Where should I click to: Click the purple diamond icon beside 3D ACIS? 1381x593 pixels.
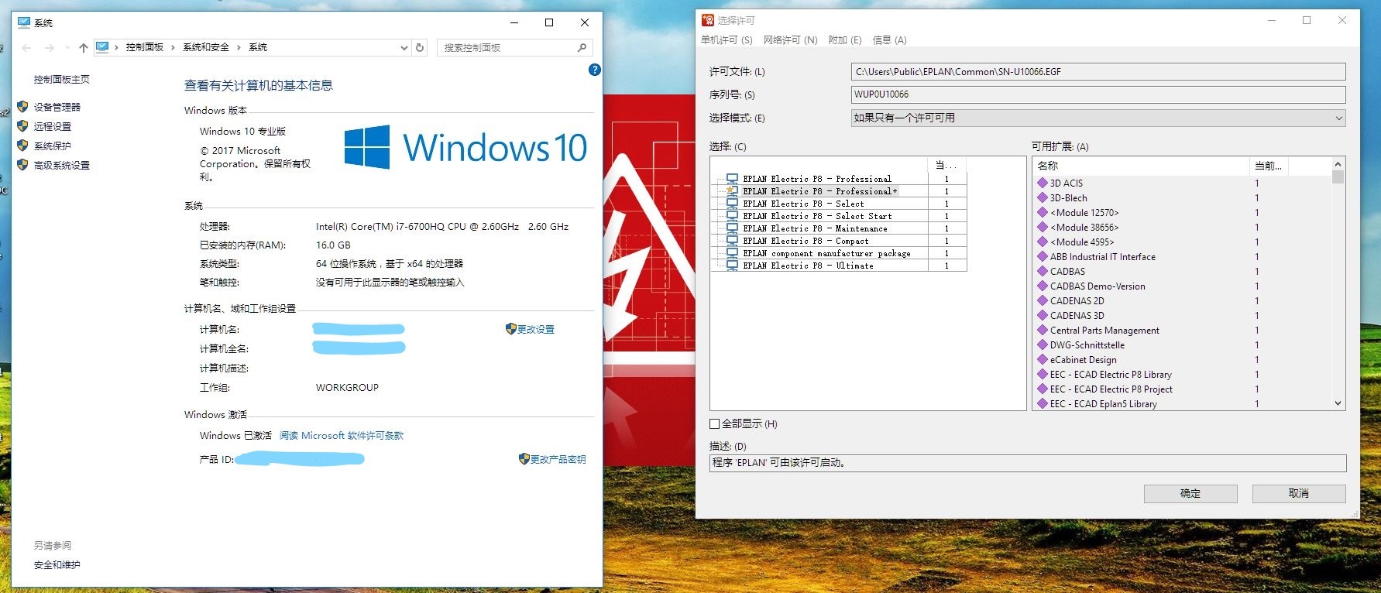point(1043,183)
